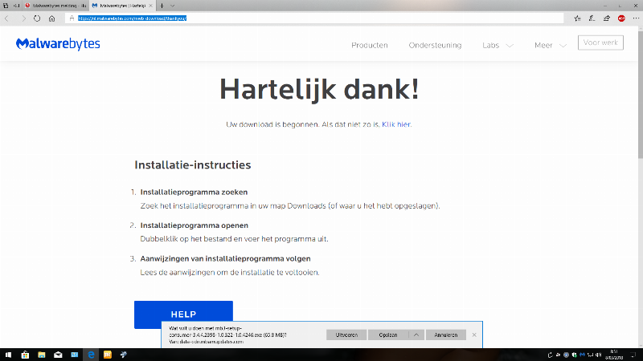Open the browser Settings and more menu
This screenshot has width=643, height=361.
point(636,18)
